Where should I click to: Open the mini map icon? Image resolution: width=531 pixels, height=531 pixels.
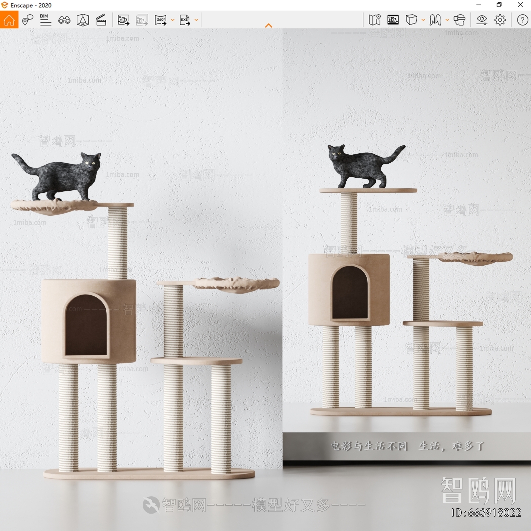375,20
